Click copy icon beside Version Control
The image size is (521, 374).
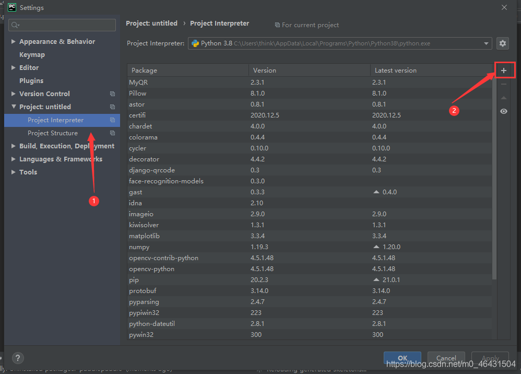[x=112, y=94]
